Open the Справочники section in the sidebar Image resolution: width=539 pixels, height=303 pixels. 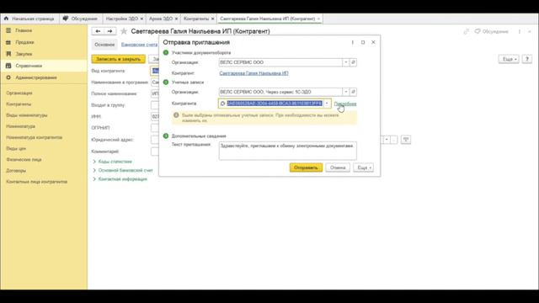(29, 66)
